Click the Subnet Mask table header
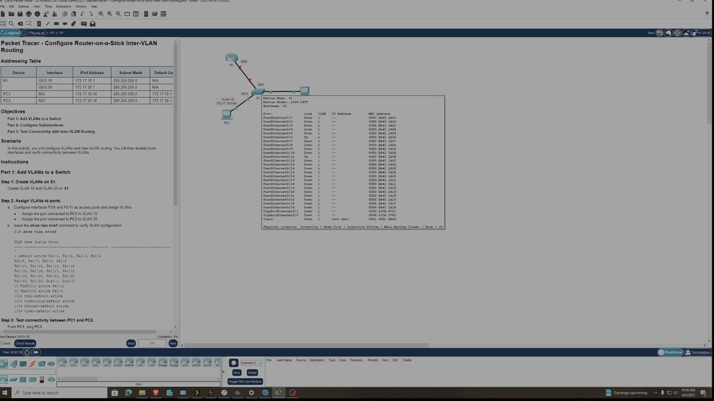 pos(130,72)
